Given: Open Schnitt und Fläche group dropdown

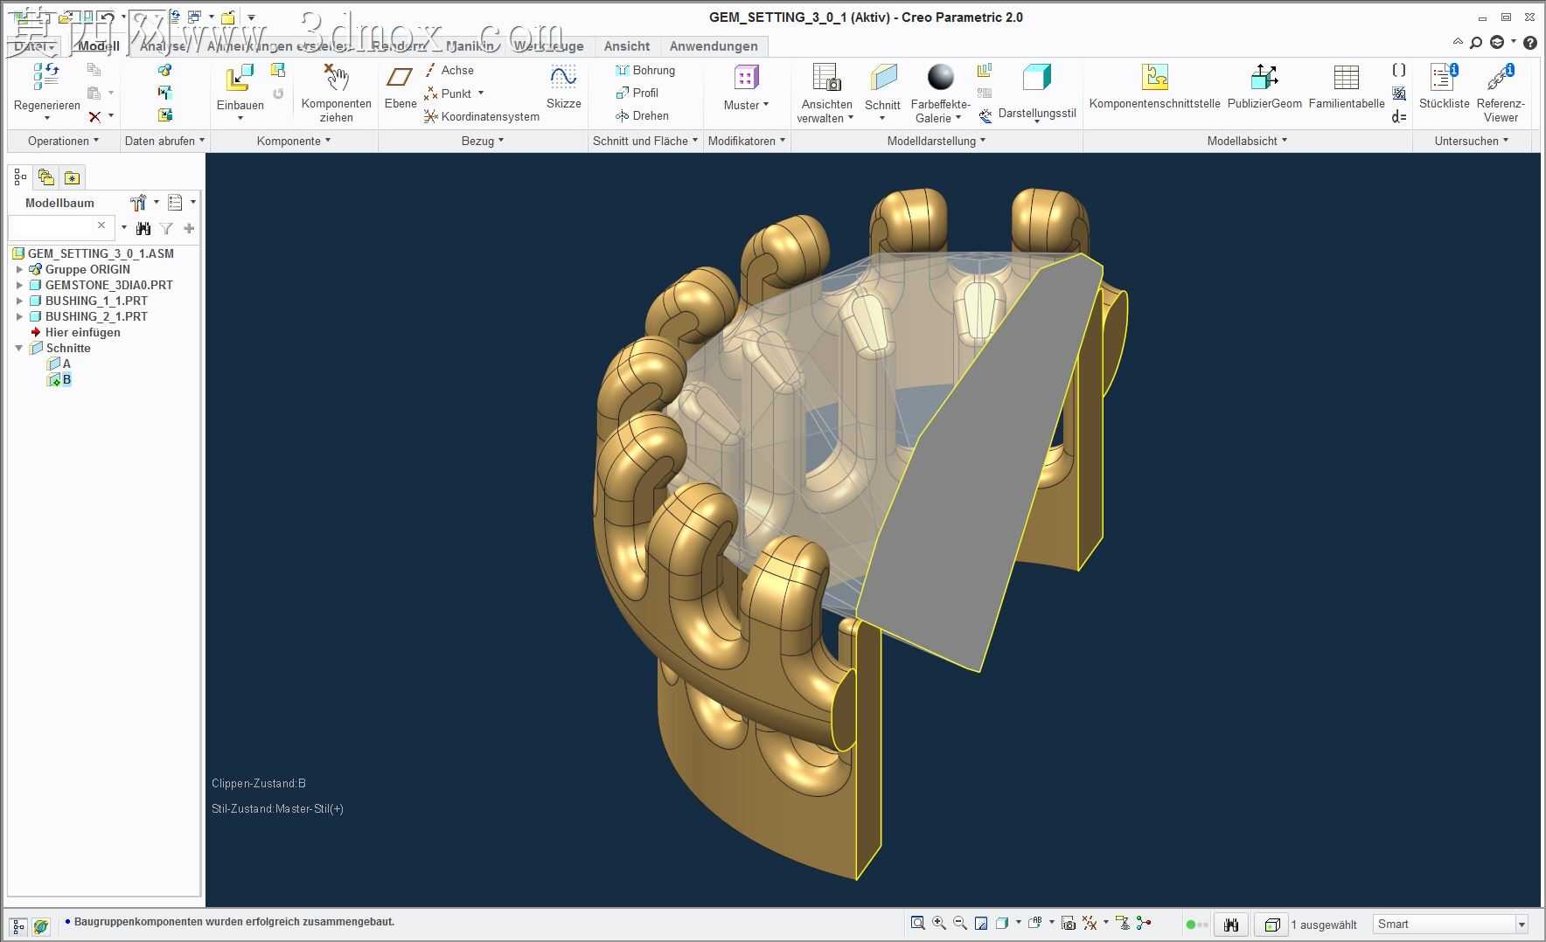Looking at the screenshot, I should (645, 141).
